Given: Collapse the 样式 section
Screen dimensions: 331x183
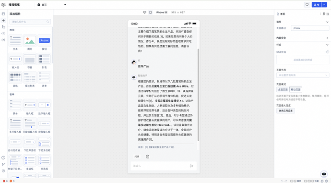Looking at the screenshot, I should [327, 45].
